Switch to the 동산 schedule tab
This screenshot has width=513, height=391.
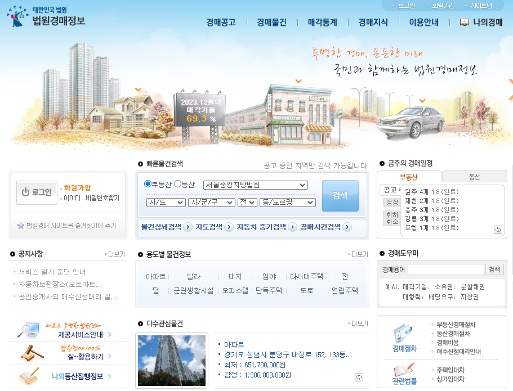point(475,177)
